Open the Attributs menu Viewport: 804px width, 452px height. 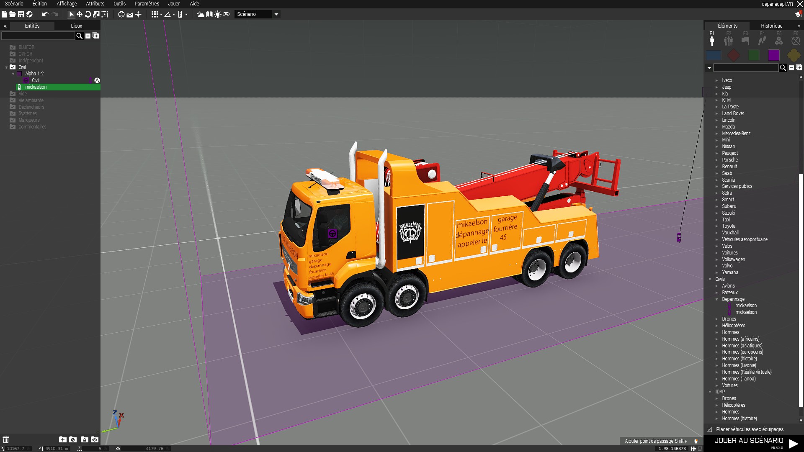click(95, 4)
